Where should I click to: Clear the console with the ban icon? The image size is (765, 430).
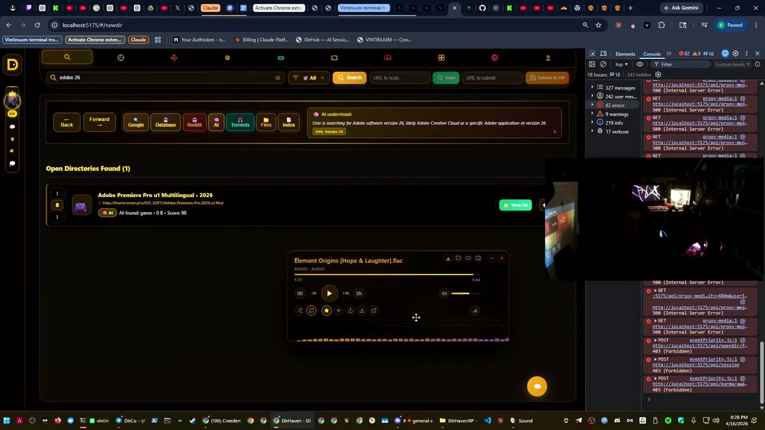603,64
